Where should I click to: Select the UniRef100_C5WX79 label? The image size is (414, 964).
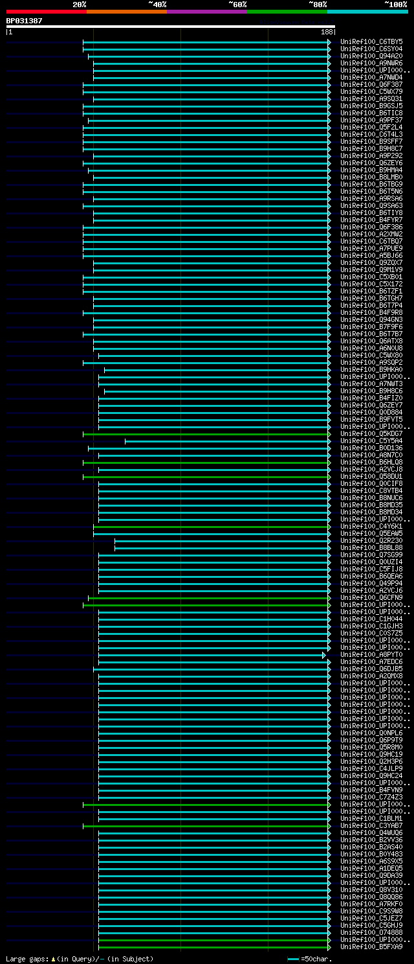(371, 92)
